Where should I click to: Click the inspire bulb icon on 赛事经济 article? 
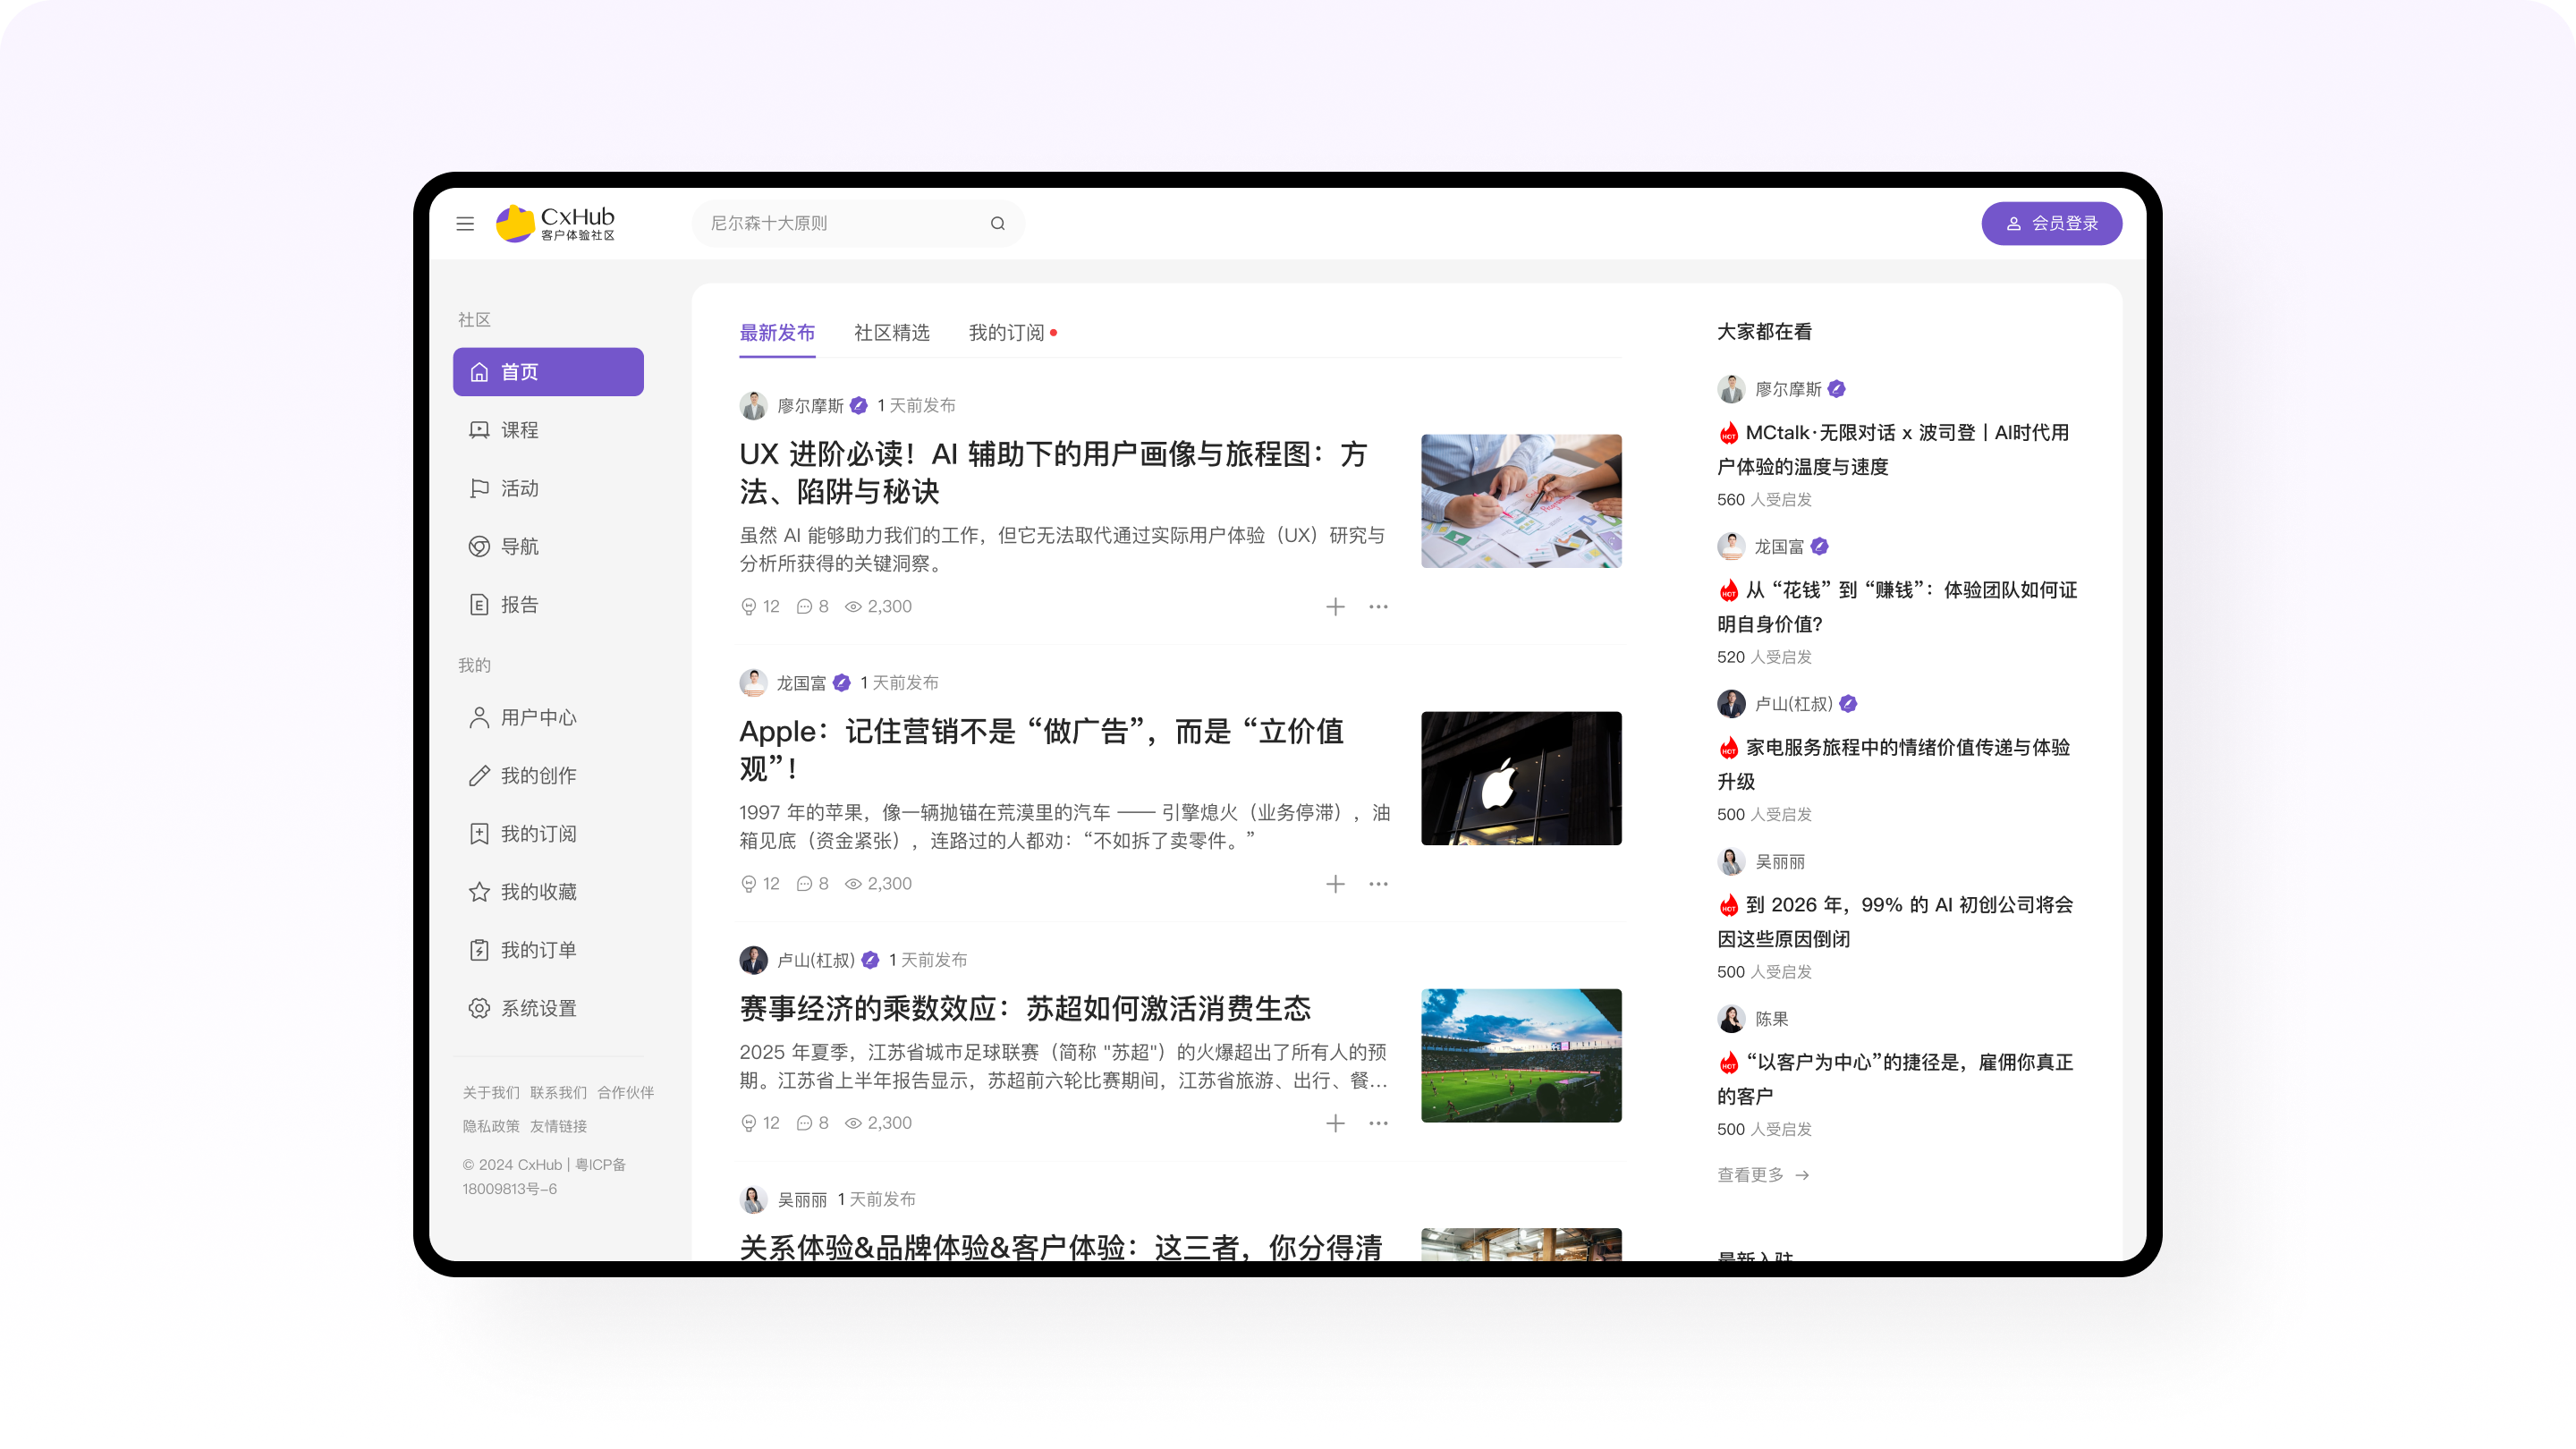coord(748,1122)
